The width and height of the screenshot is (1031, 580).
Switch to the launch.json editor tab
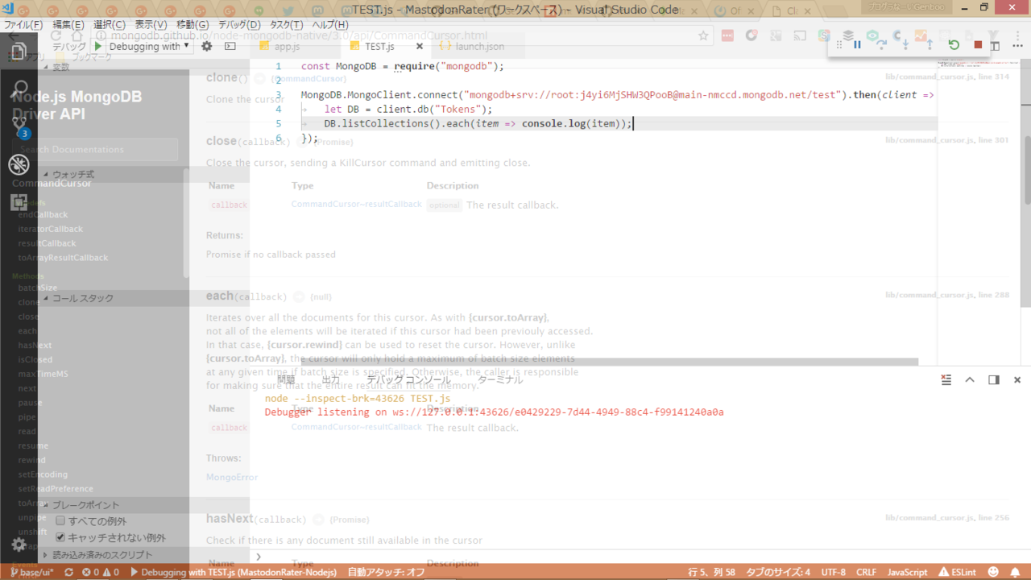[x=479, y=47]
